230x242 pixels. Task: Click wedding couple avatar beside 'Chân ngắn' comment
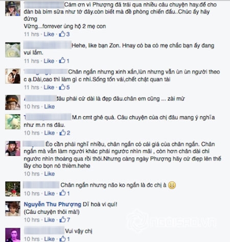[x=13, y=76]
